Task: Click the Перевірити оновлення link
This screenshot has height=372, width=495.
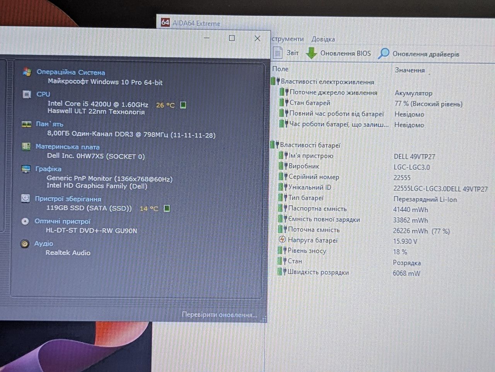Action: 219,315
